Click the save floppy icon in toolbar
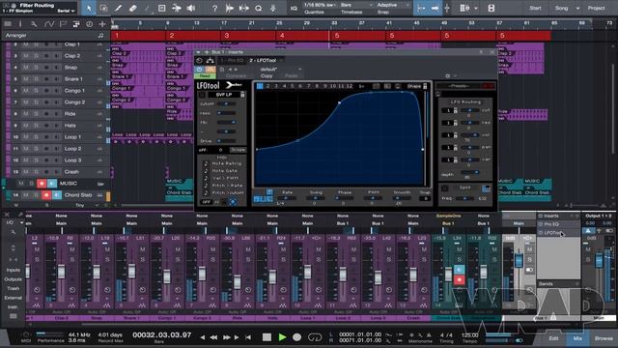 [492, 8]
